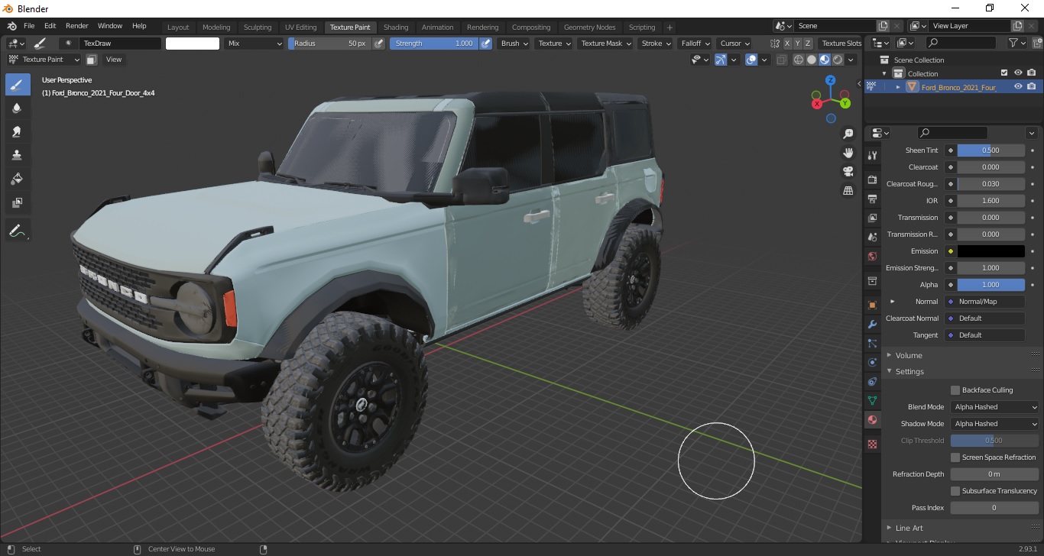Open the World properties tab
Viewport: 1044px width, 556px height.
[872, 256]
